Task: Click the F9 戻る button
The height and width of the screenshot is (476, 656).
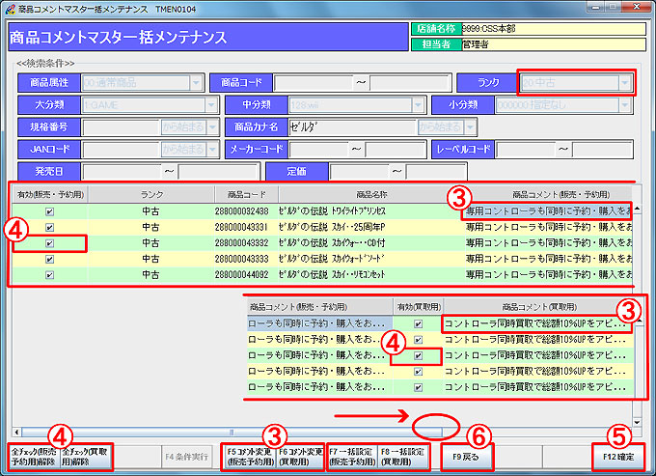Action: pos(466,454)
